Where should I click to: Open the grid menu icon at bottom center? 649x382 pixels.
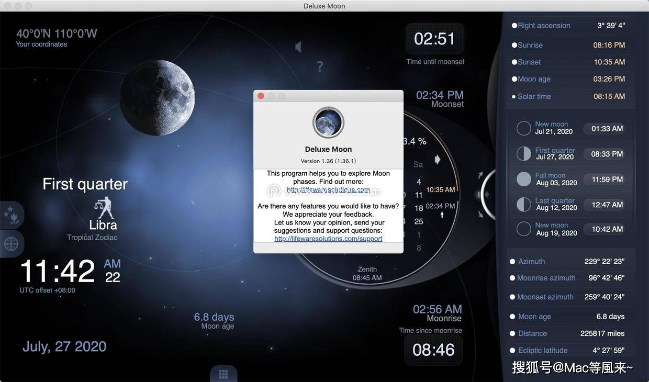pos(223,374)
